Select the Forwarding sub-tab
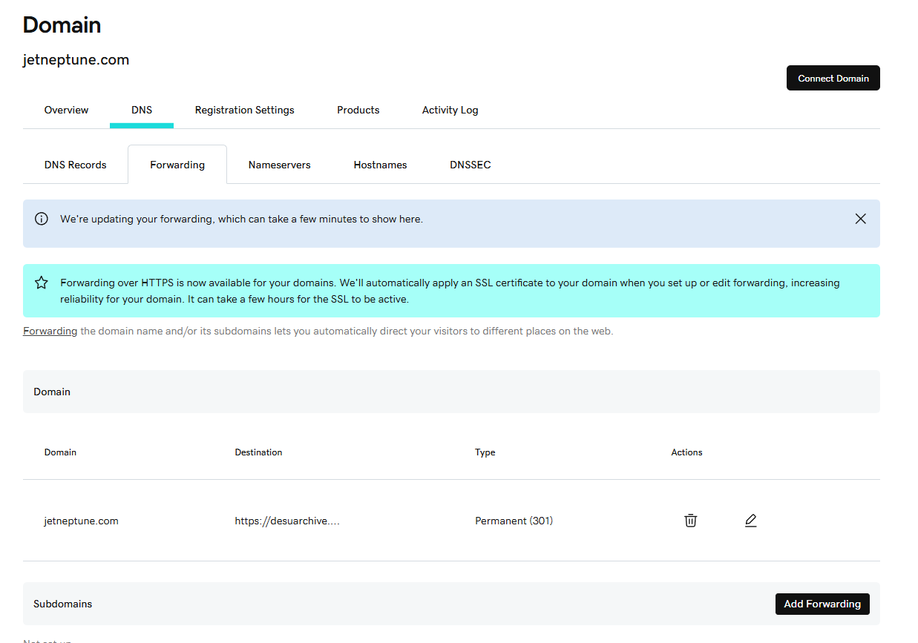This screenshot has height=643, width=918. click(177, 165)
